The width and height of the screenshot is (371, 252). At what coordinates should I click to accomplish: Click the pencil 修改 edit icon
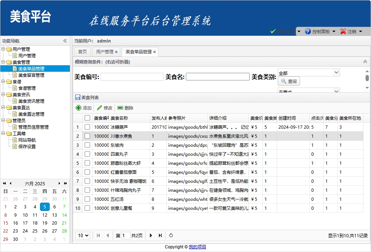(99, 108)
